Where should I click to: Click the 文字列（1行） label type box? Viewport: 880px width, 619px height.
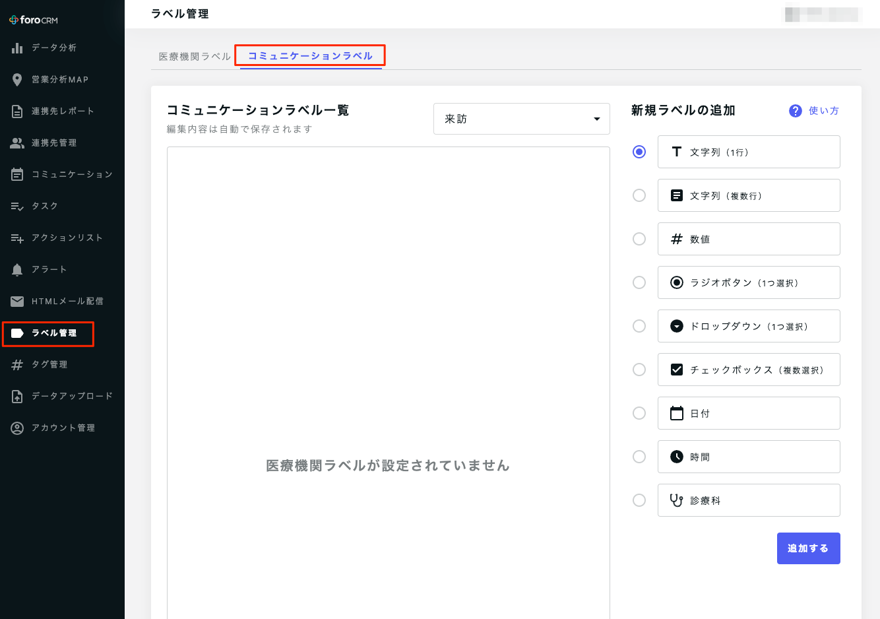(749, 152)
